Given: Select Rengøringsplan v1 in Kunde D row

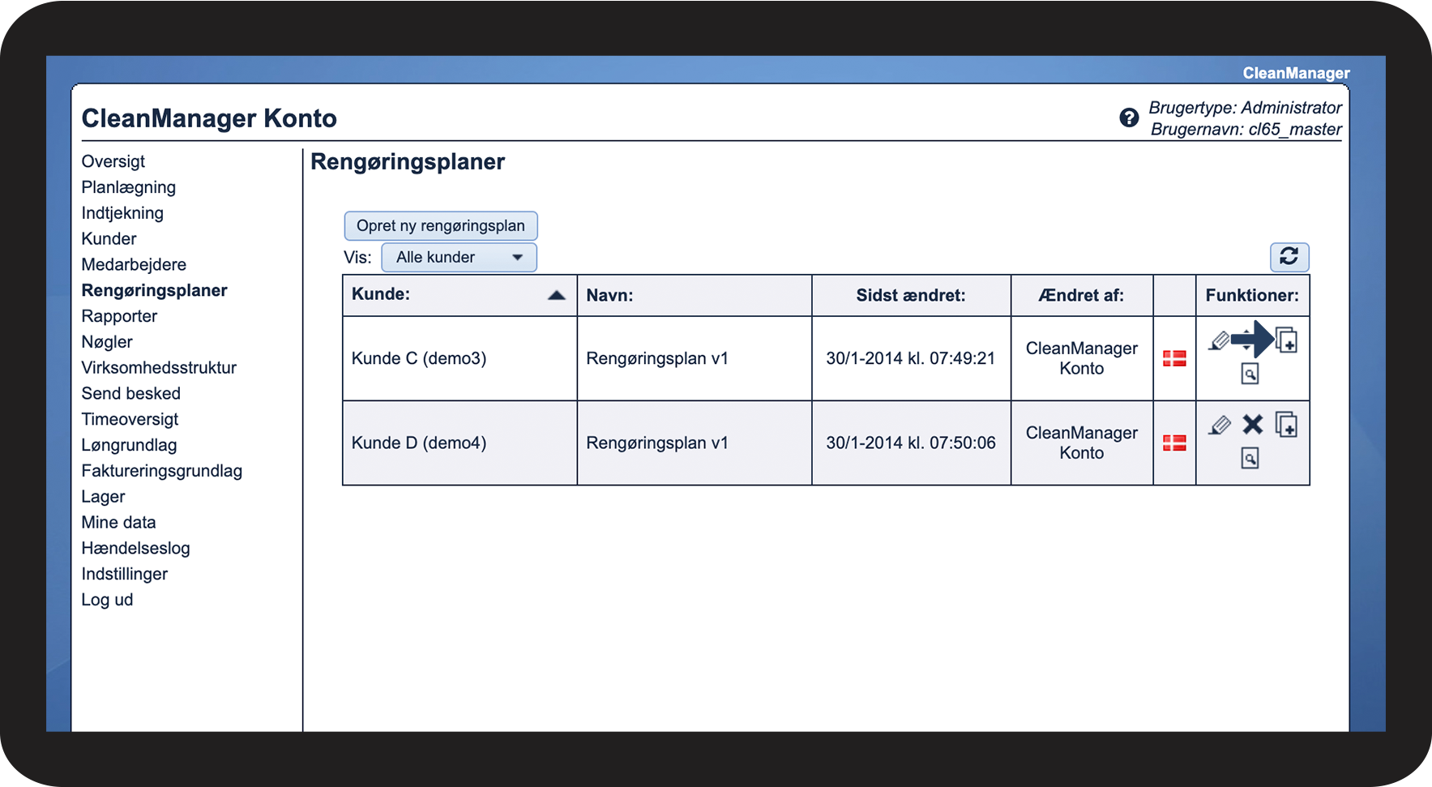Looking at the screenshot, I should tap(657, 443).
